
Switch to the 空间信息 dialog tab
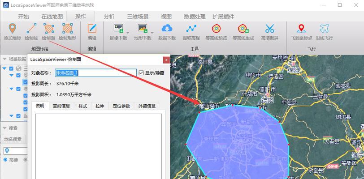[x=61, y=106]
